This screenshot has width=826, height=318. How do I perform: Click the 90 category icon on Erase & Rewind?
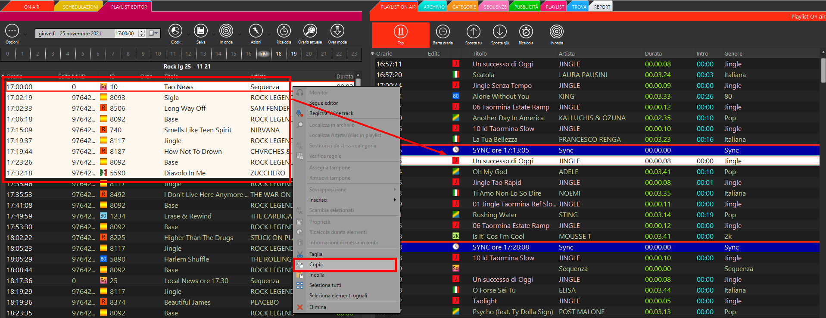pos(103,216)
